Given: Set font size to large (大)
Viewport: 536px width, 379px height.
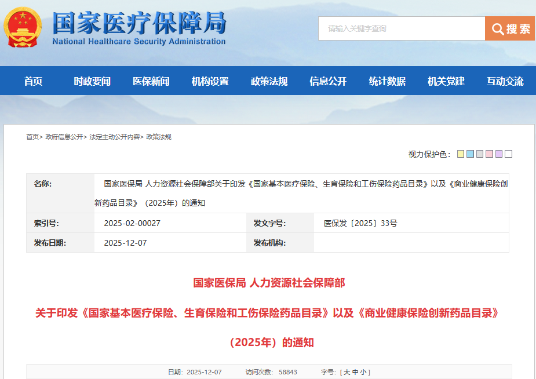Looking at the screenshot, I should [347, 372].
